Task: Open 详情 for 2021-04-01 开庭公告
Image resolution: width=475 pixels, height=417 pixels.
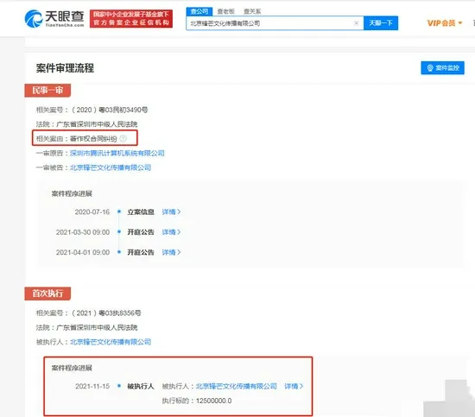Action: (171, 252)
